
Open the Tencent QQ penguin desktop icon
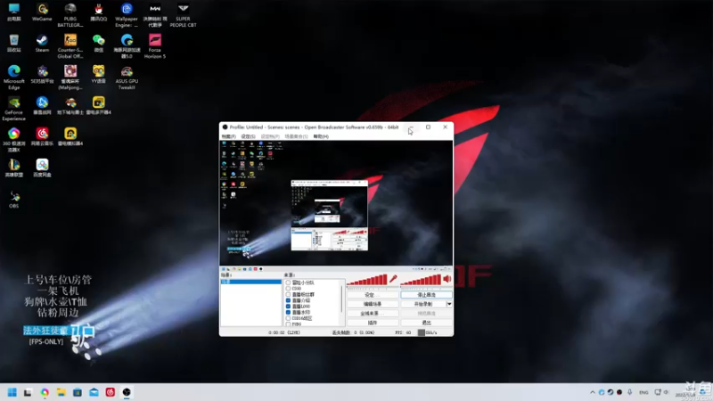98,12
